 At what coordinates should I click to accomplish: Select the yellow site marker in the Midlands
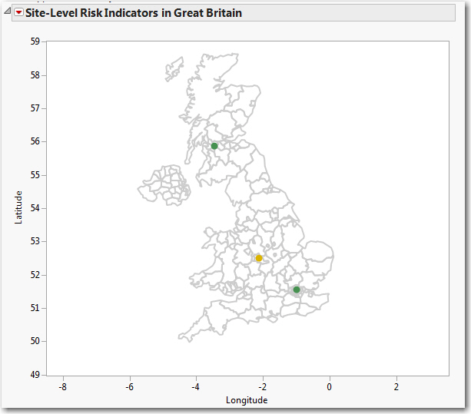[259, 258]
